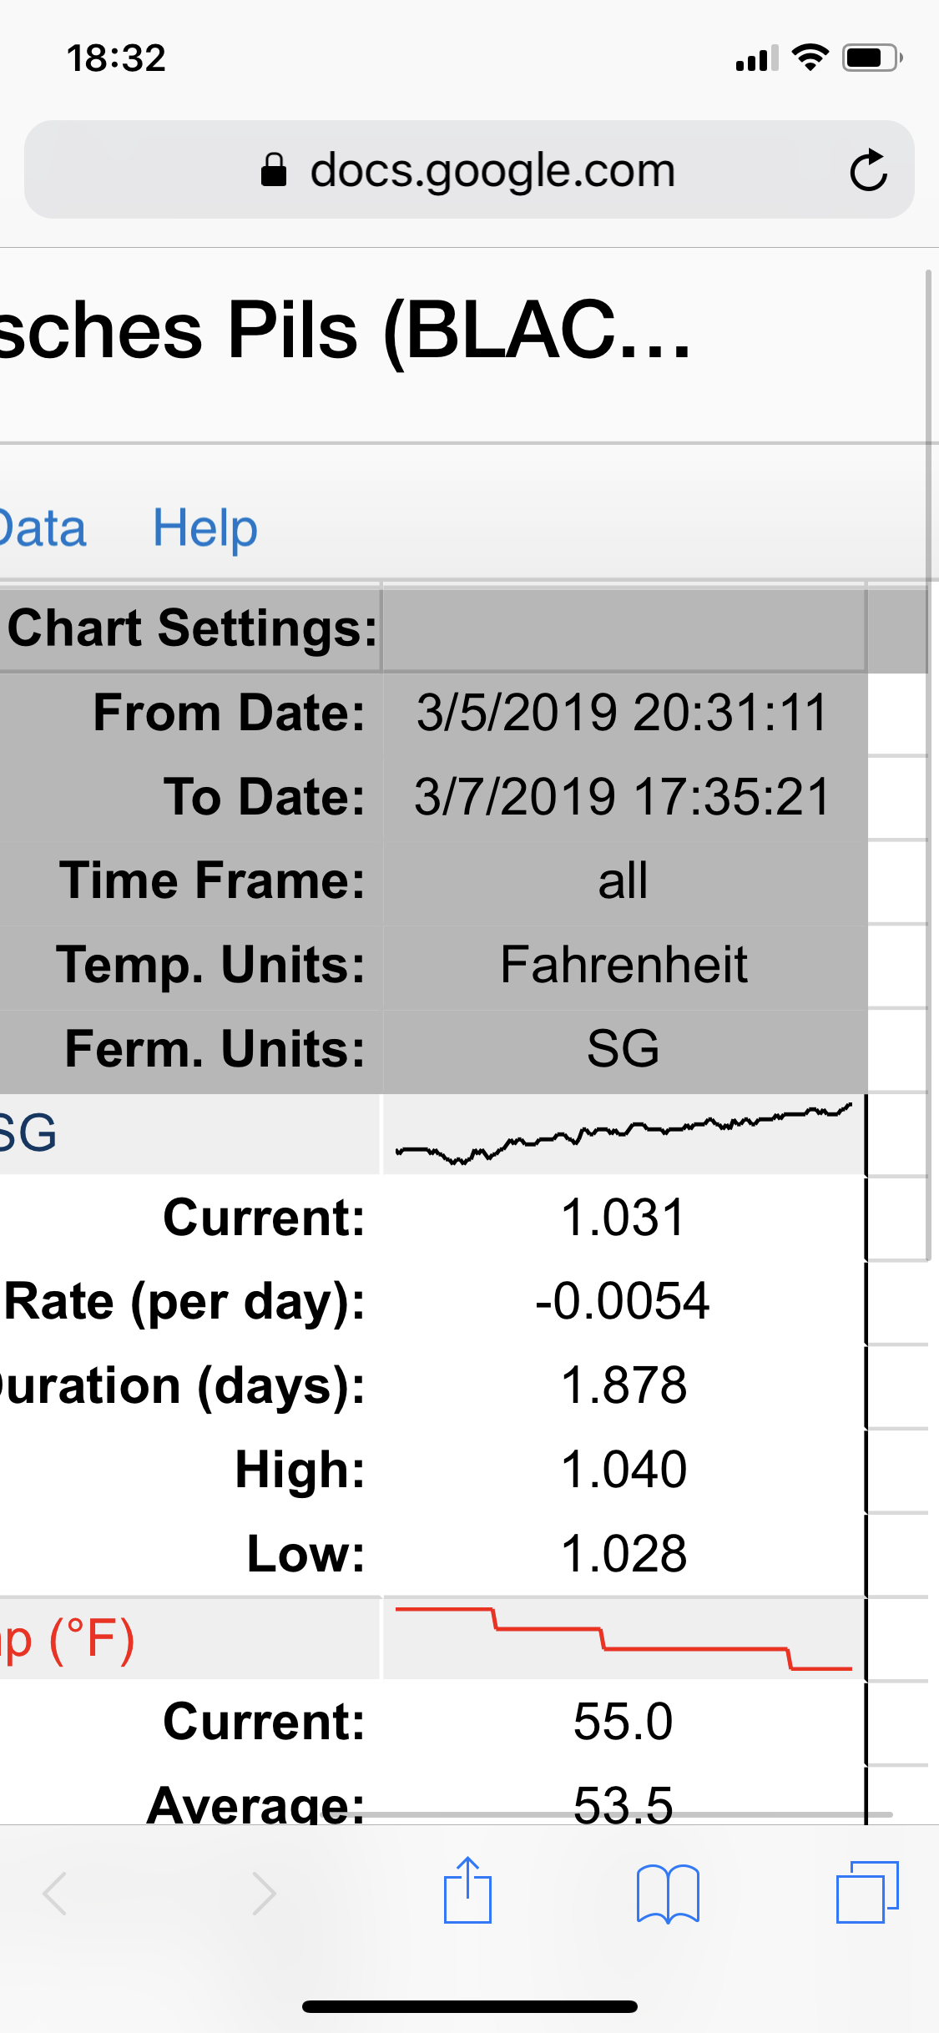939x2033 pixels.
Task: Click the SG sparkline chart
Action: pos(623,1134)
